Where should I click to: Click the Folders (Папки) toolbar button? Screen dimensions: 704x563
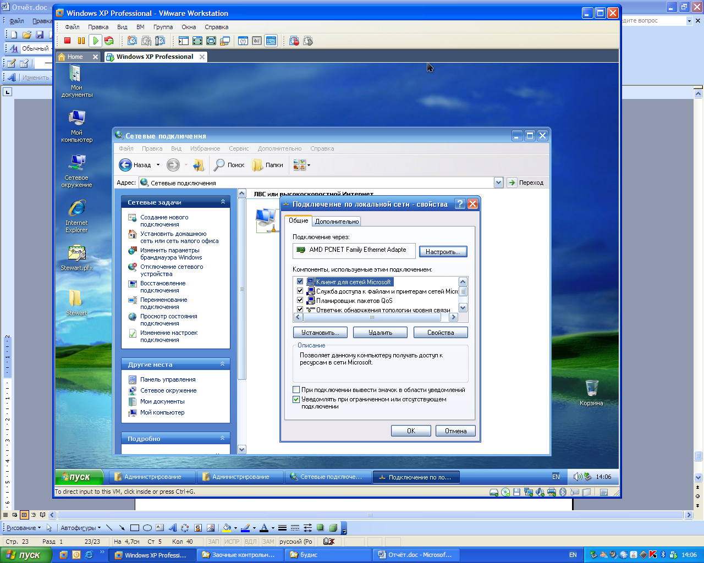tap(268, 164)
